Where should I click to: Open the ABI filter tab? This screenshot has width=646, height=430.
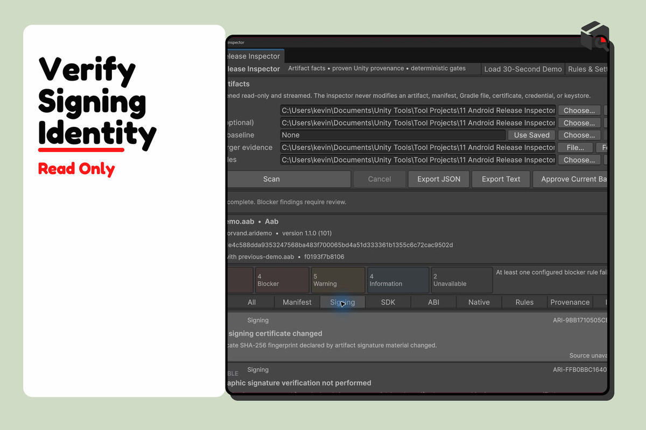click(x=433, y=302)
